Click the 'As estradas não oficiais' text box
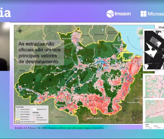 click(41, 53)
